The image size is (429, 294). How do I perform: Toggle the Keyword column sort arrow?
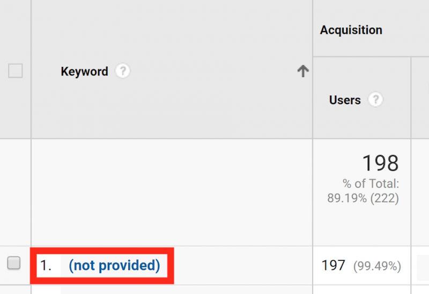pos(303,71)
